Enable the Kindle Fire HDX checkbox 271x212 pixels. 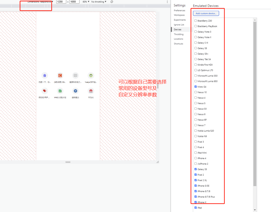(195, 65)
